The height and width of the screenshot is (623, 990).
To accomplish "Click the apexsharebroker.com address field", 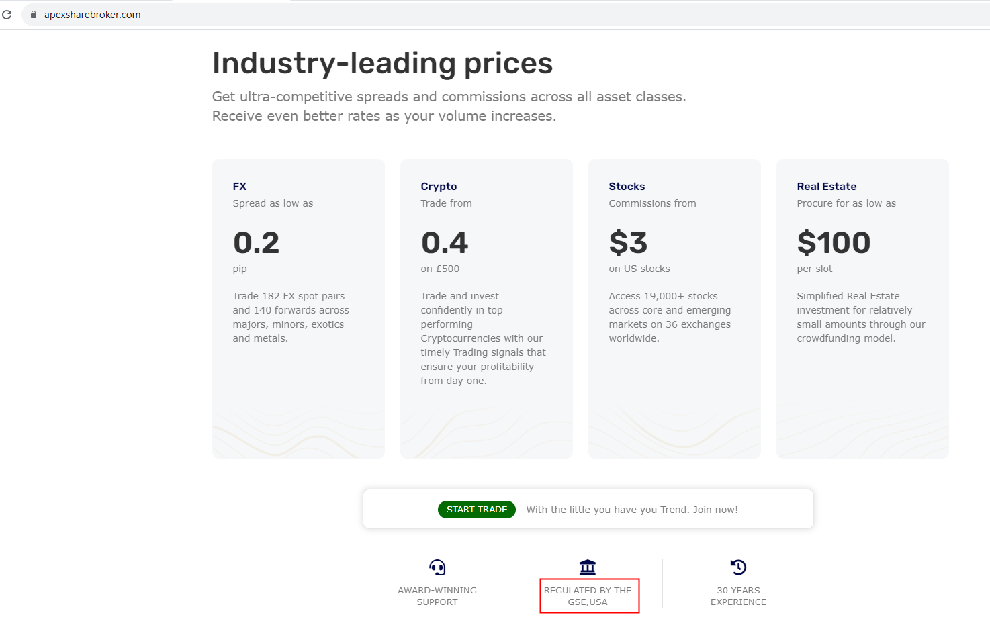I will 93,15.
